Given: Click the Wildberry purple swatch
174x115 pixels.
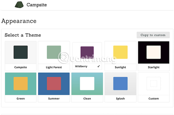Looking at the screenshot, I should [87, 53].
